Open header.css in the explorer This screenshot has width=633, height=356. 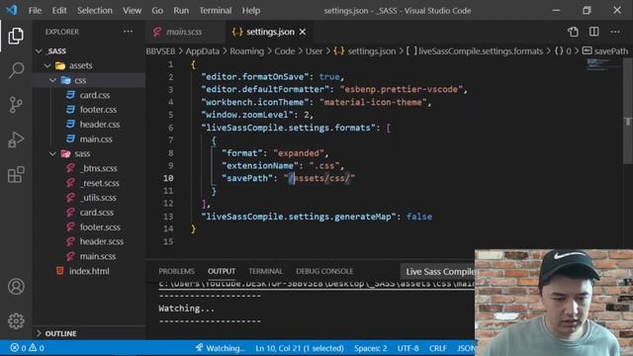(x=100, y=125)
